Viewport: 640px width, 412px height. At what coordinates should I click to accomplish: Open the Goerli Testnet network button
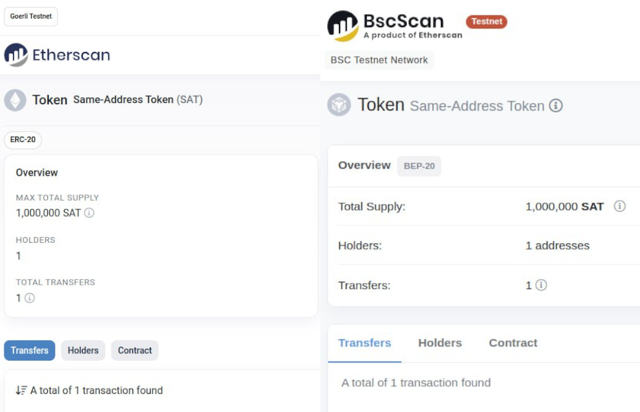click(31, 17)
